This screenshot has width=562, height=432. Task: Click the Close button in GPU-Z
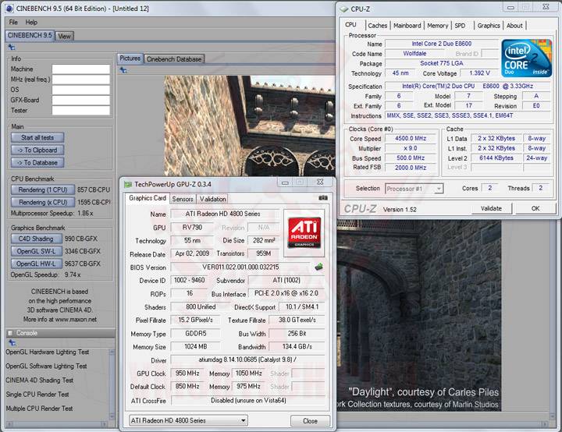(310, 420)
